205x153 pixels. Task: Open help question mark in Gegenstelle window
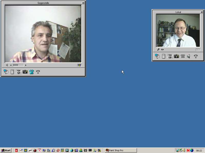(38, 72)
